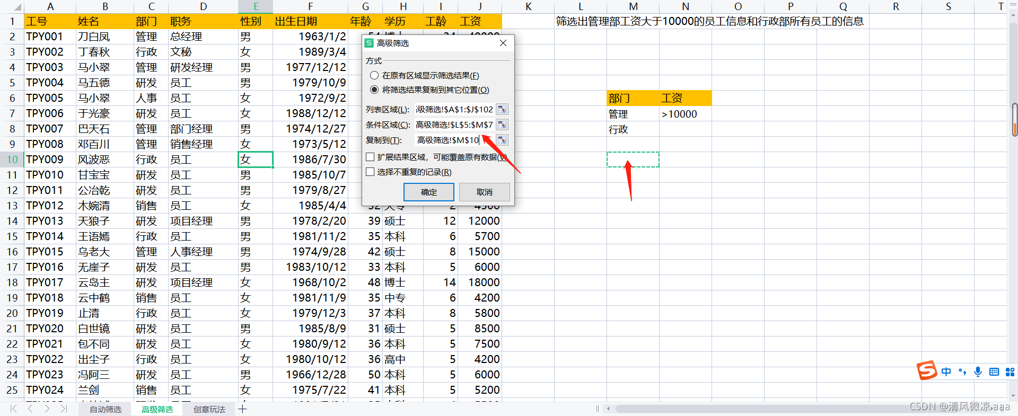
Task: Jump to the first sheet tab arrow
Action: [13, 409]
